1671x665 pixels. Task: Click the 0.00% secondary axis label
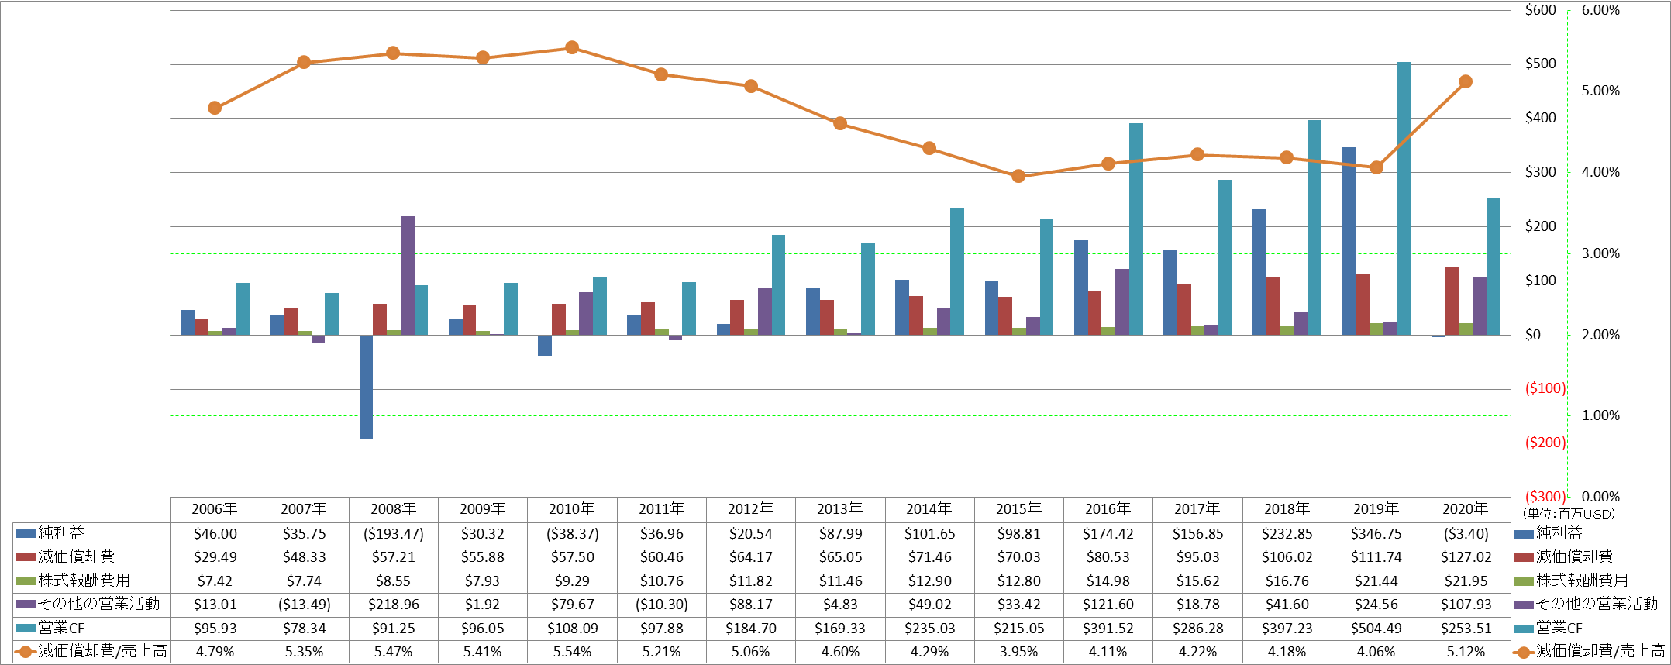[1600, 496]
